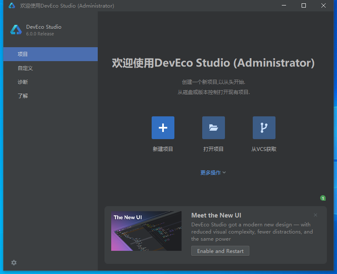The image size is (337, 274).
Task: Close the DevEco Studio window
Action: pyautogui.click(x=324, y=5)
